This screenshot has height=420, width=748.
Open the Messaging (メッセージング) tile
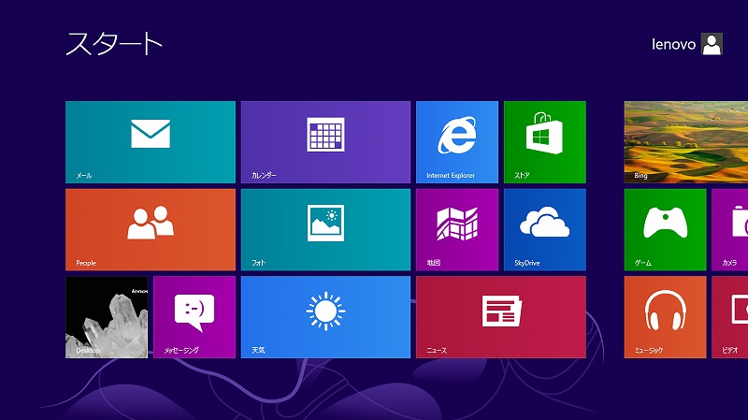pyautogui.click(x=194, y=317)
